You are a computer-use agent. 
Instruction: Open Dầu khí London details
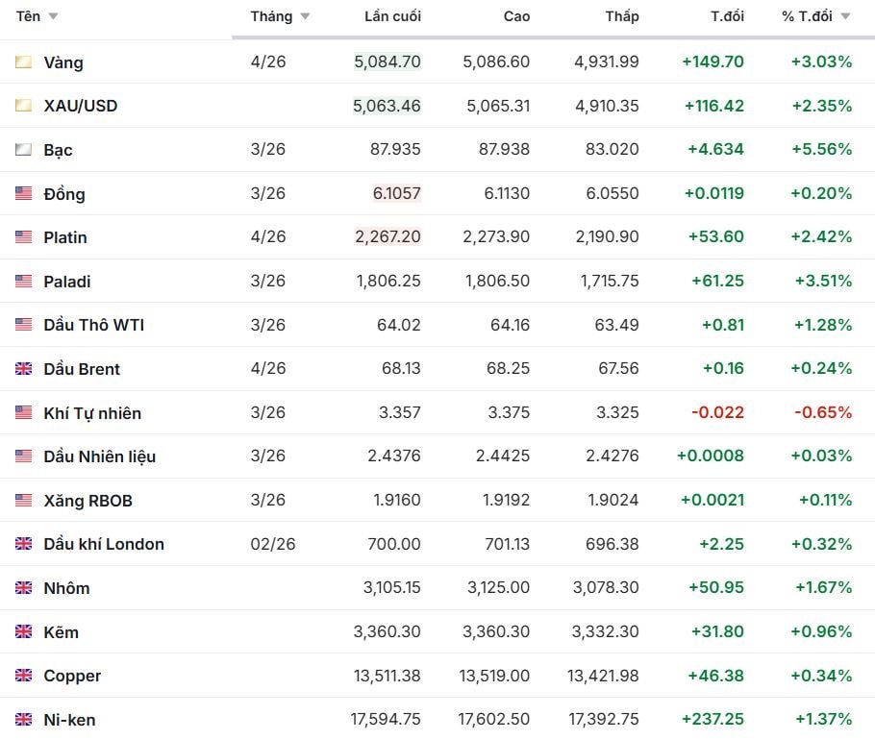104,544
